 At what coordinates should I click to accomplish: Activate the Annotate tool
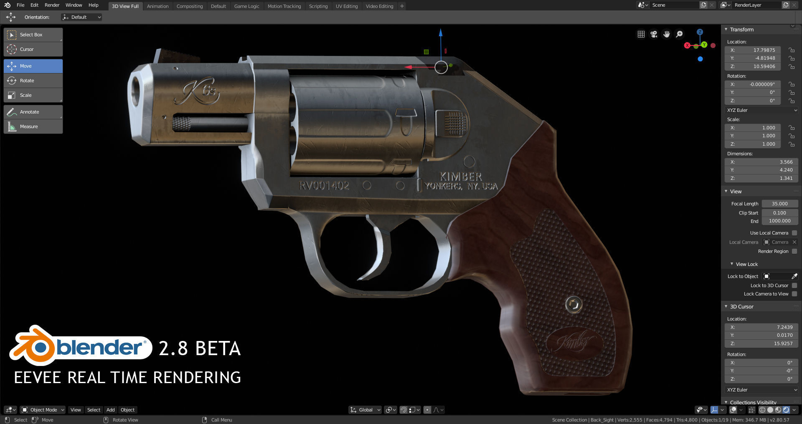click(33, 112)
